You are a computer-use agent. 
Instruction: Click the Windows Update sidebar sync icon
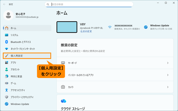[x=7, y=104]
